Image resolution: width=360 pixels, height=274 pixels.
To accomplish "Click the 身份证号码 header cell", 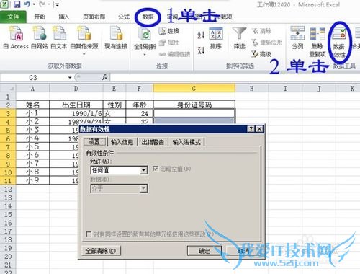I will click(194, 105).
